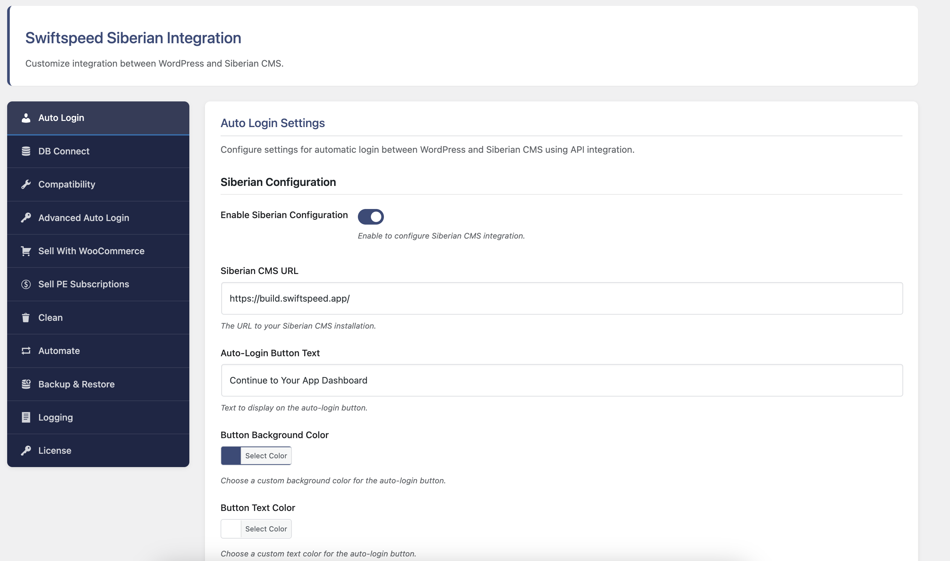Click the Advanced Auto Login key icon
Screen dimensions: 950x561
click(x=26, y=218)
